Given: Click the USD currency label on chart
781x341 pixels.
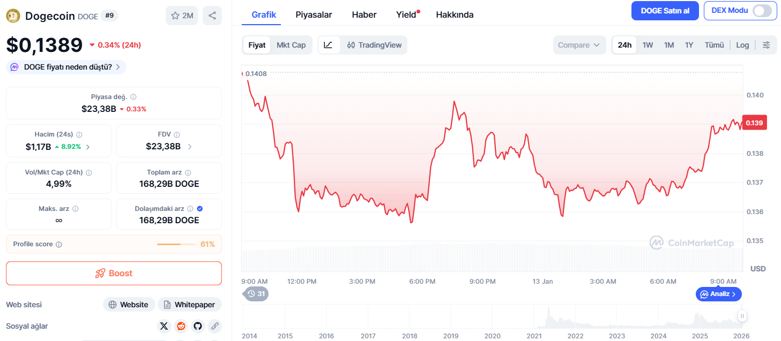Looking at the screenshot, I should pyautogui.click(x=758, y=268).
